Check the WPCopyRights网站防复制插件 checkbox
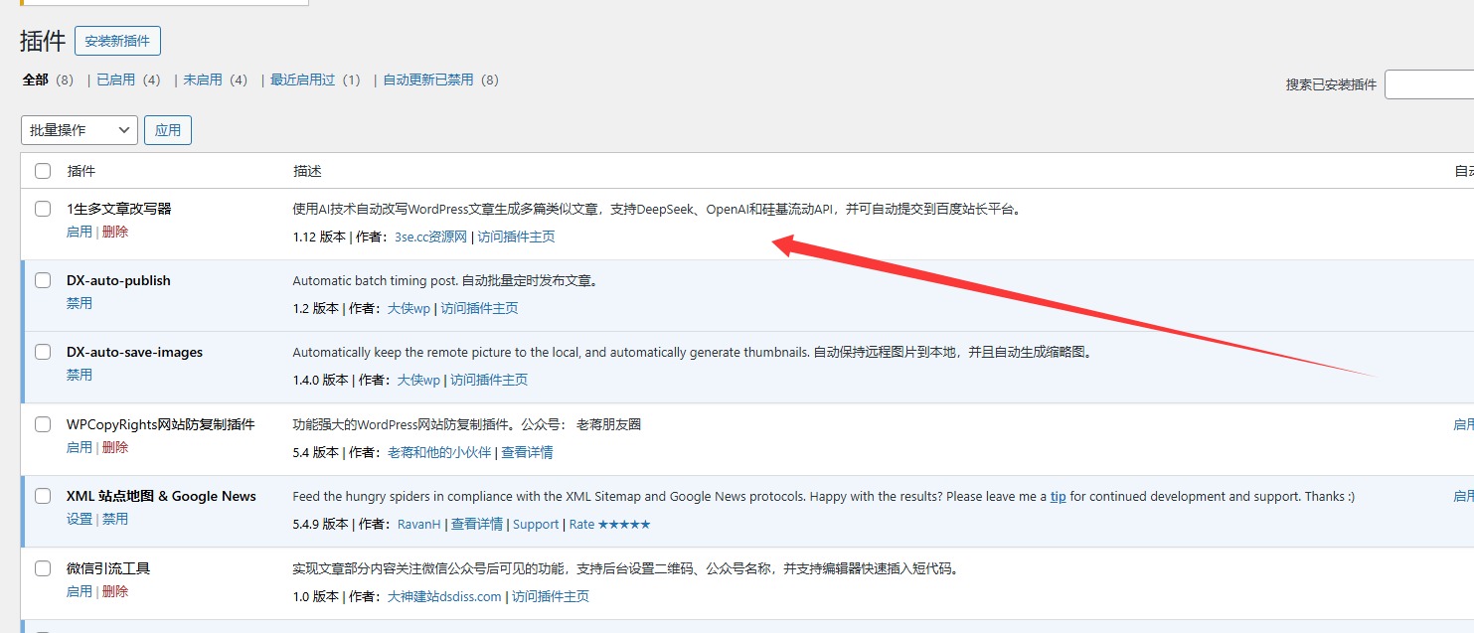 pyautogui.click(x=42, y=423)
